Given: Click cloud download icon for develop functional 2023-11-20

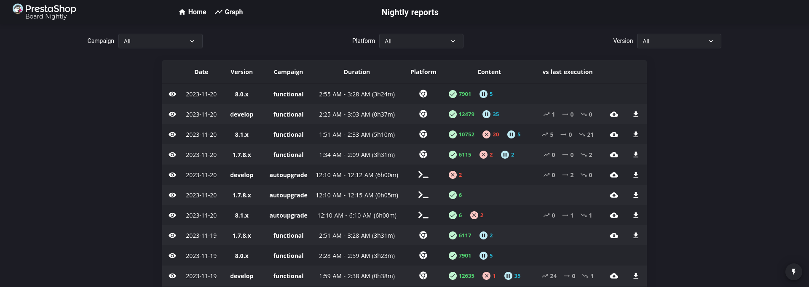Looking at the screenshot, I should tap(614, 114).
